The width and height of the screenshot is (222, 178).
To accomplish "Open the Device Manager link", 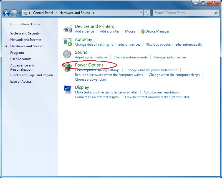I will coord(157,31).
